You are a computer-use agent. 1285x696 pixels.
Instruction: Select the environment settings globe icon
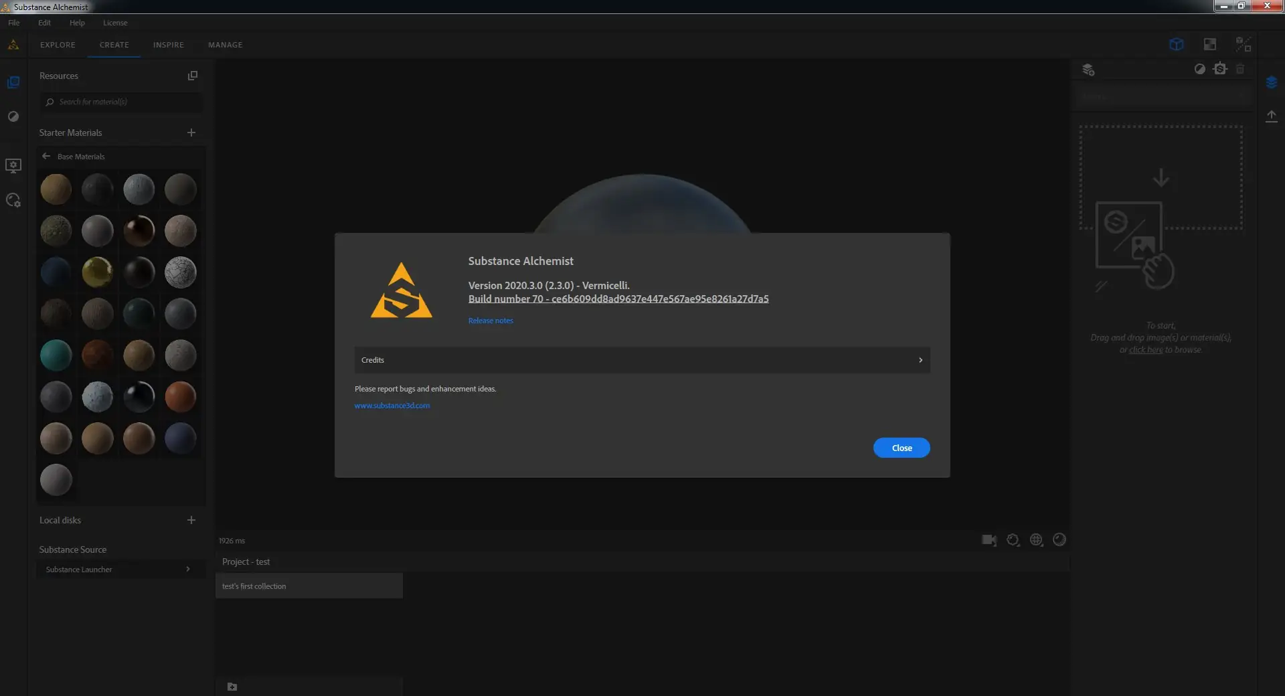coord(1036,540)
